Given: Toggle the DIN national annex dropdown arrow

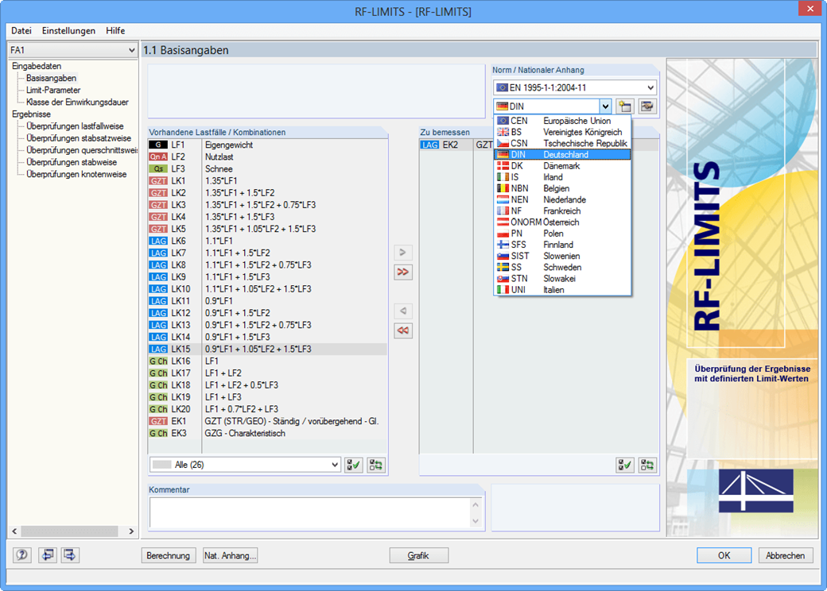Looking at the screenshot, I should point(605,106).
